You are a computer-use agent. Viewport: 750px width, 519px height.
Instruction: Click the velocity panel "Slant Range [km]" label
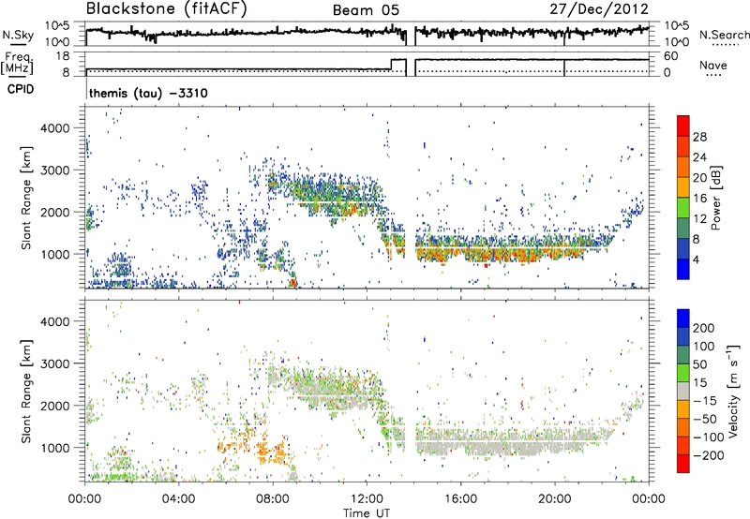(26, 391)
